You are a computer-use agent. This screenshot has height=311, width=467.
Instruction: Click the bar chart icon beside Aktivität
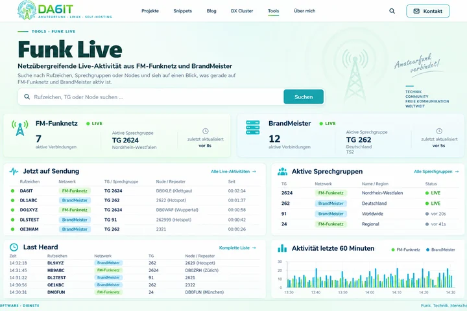tap(282, 248)
